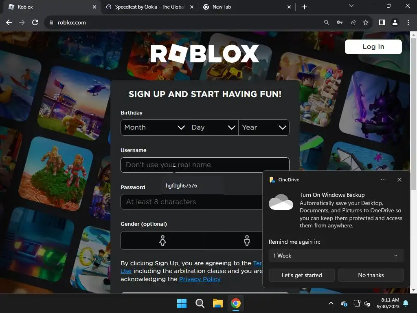
Task: Expand the tab search chevron
Action: pos(351,6)
